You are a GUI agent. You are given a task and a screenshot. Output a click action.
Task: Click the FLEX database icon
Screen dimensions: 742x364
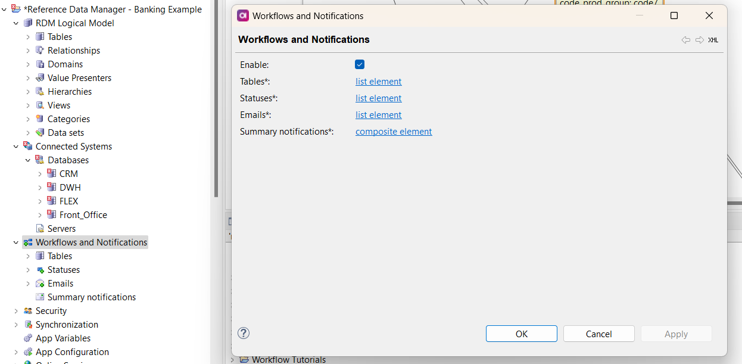tap(52, 201)
